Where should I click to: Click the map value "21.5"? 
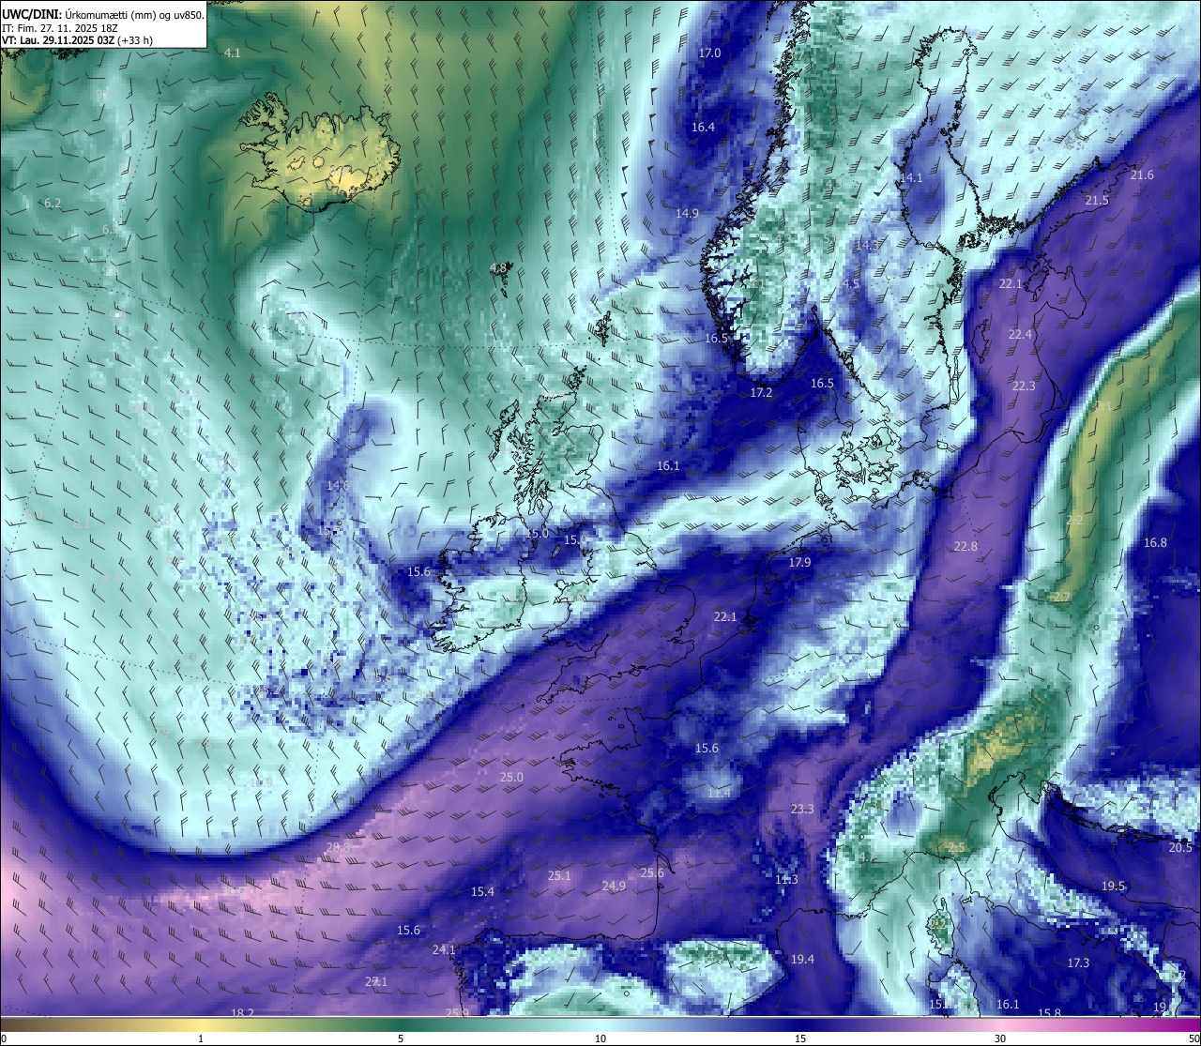[x=1097, y=201]
